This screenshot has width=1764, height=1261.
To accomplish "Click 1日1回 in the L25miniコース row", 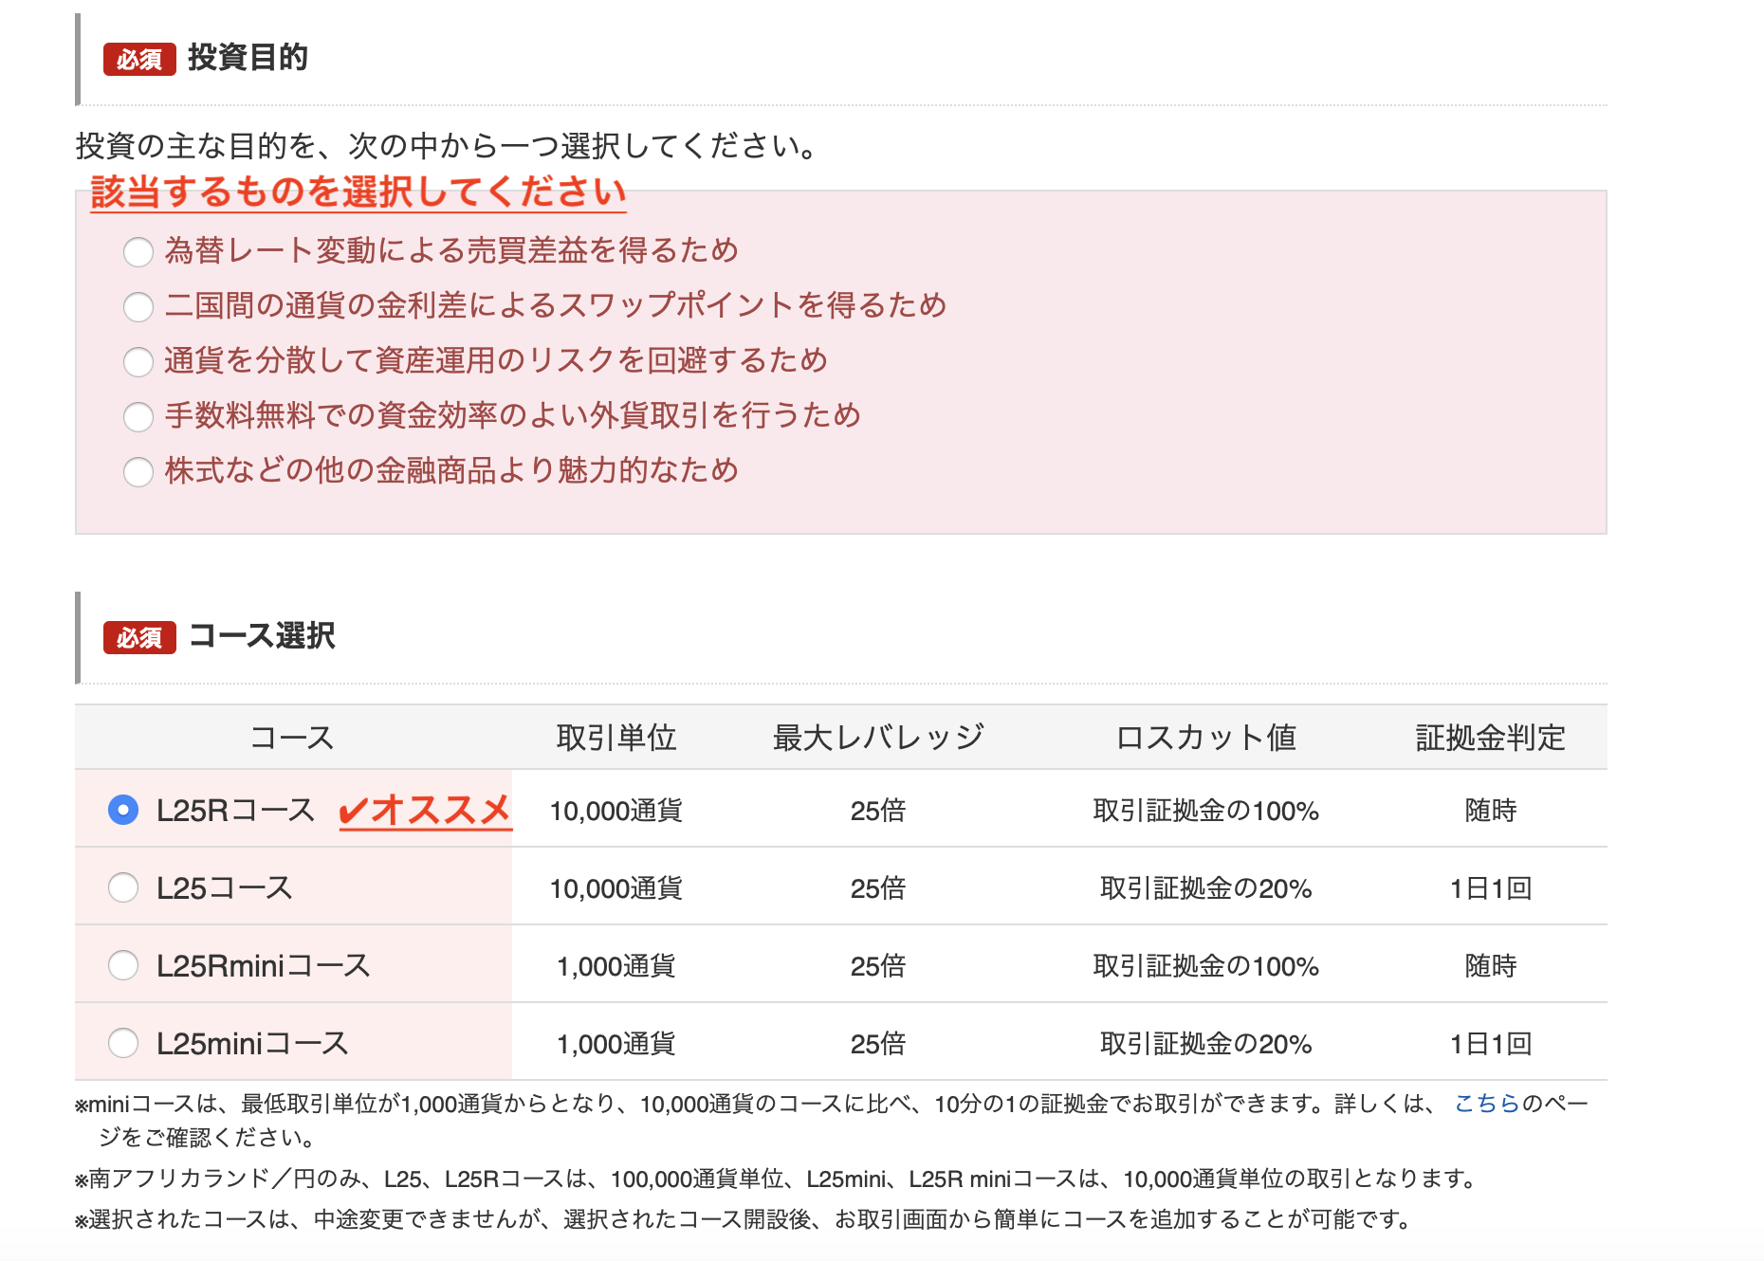I will 1490,1044.
